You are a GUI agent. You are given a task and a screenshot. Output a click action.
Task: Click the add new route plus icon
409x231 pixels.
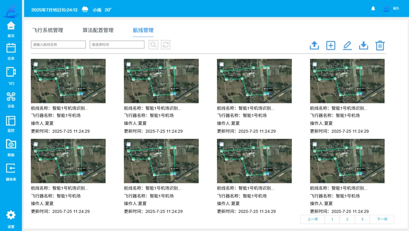(331, 45)
